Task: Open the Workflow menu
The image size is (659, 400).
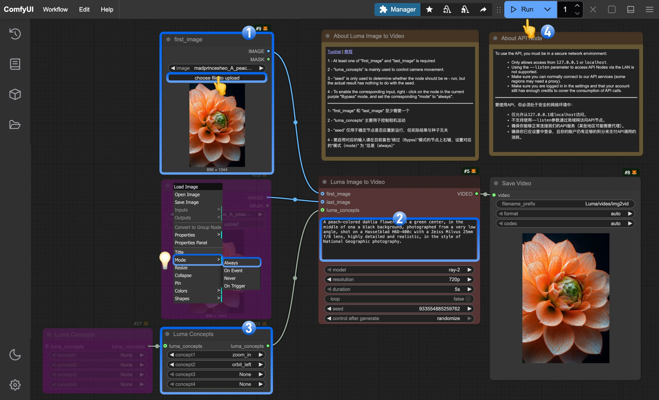Action: (x=55, y=9)
